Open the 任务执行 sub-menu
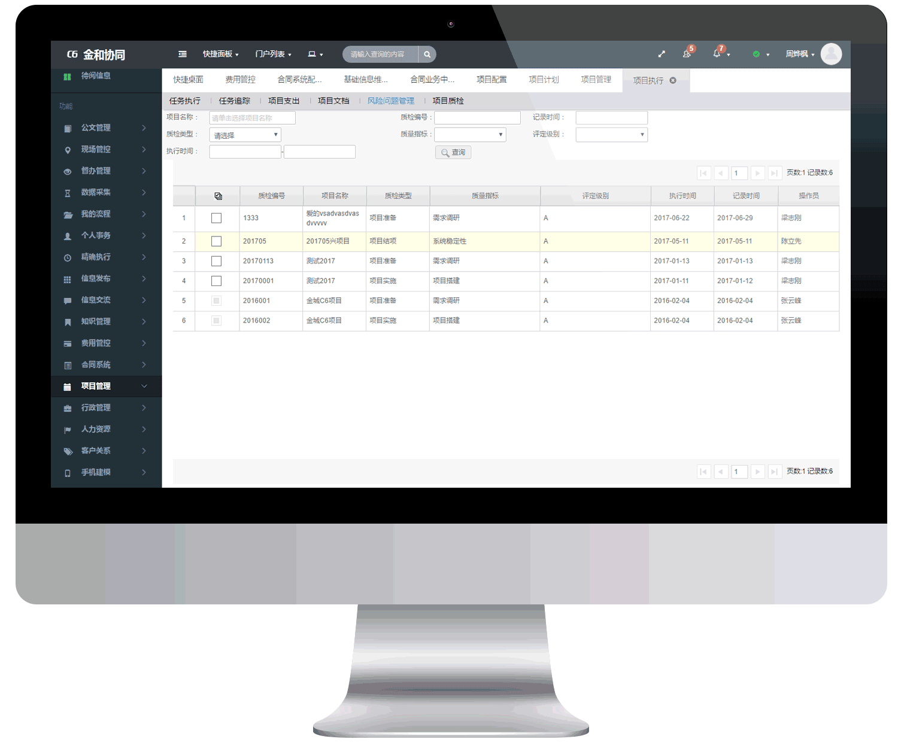Screen dimensions: 898x754 [185, 101]
